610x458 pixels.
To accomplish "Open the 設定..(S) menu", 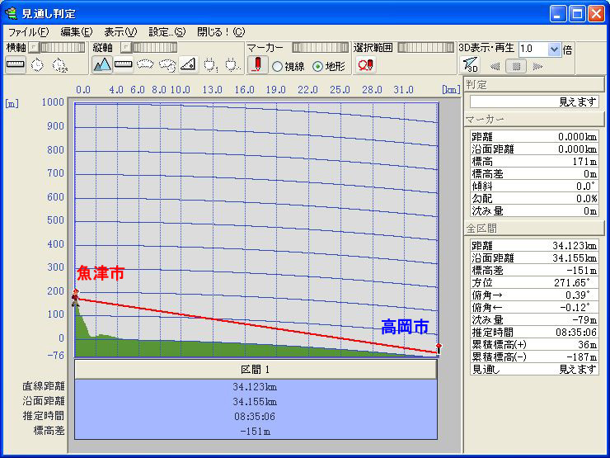I will click(x=167, y=32).
